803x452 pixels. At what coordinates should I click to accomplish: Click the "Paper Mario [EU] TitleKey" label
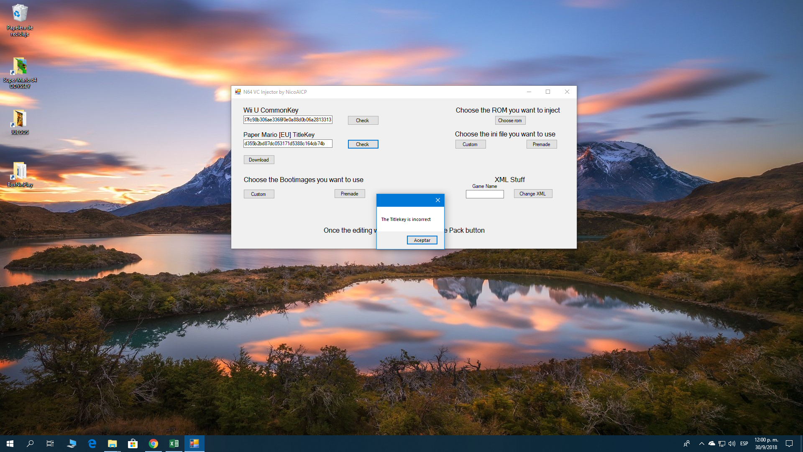[x=279, y=135]
